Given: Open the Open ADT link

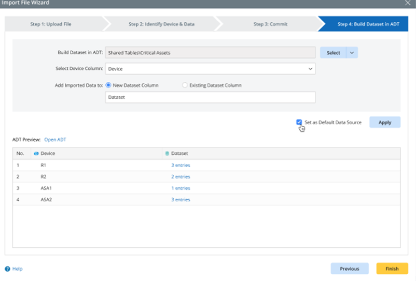Looking at the screenshot, I should coord(55,140).
